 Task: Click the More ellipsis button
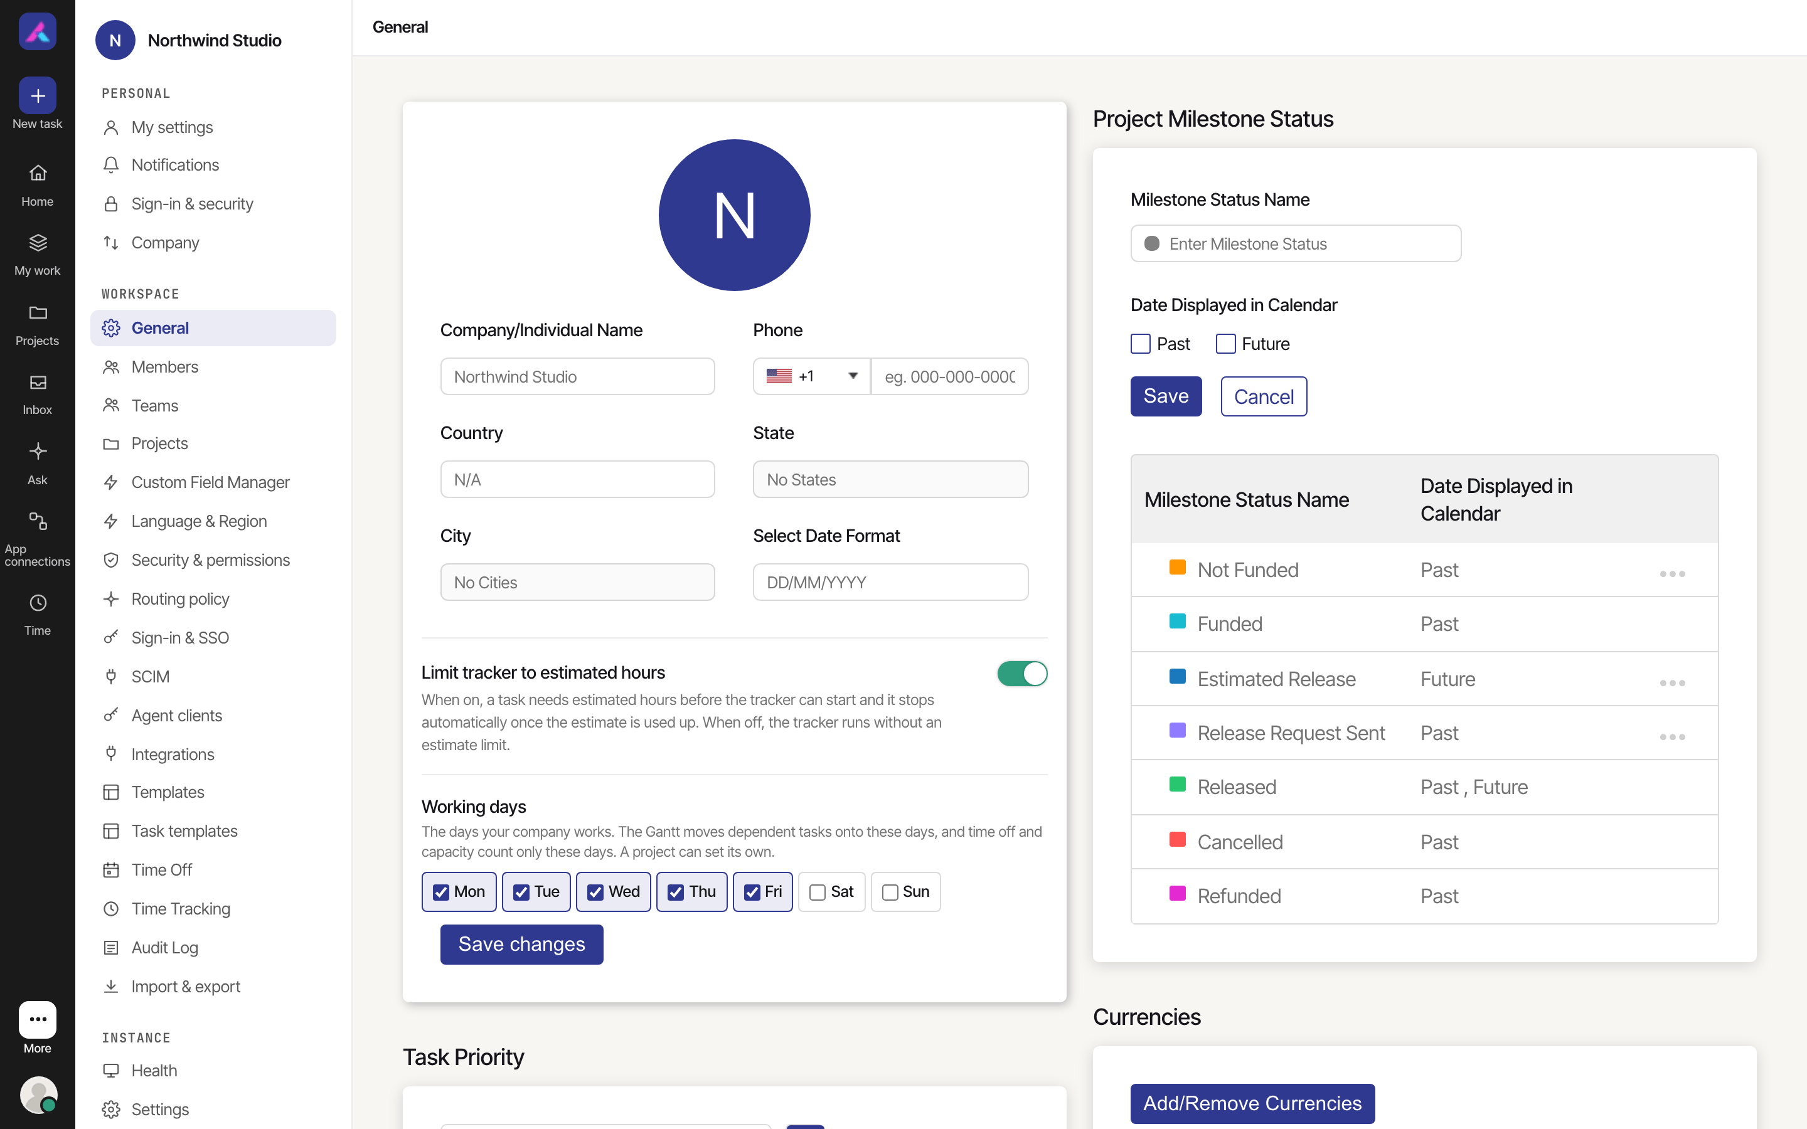[38, 1019]
